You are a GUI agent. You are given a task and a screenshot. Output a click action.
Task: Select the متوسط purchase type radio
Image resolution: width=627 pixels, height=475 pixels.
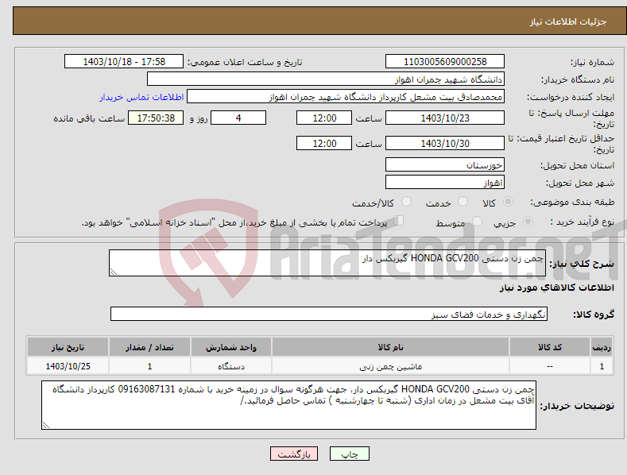pyautogui.click(x=477, y=221)
